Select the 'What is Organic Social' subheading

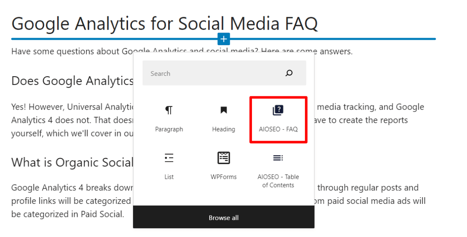[x=72, y=162]
